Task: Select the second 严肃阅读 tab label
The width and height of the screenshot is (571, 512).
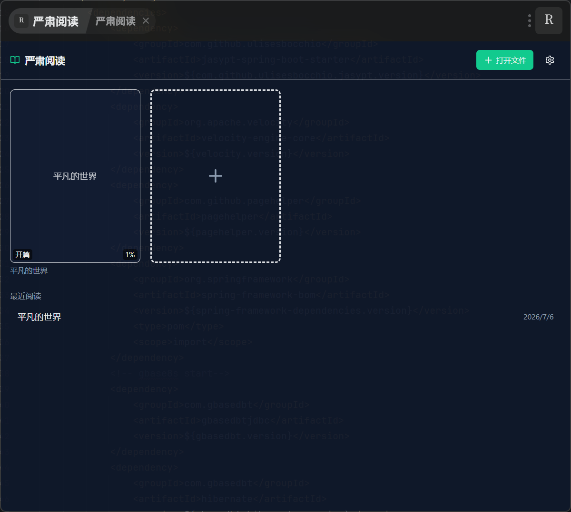Action: pos(116,21)
